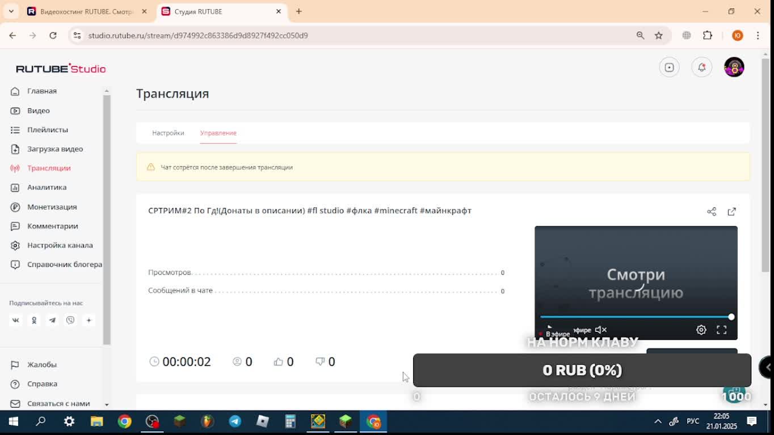The height and width of the screenshot is (435, 774).
Task: Open Windows Start menu
Action: 14,421
